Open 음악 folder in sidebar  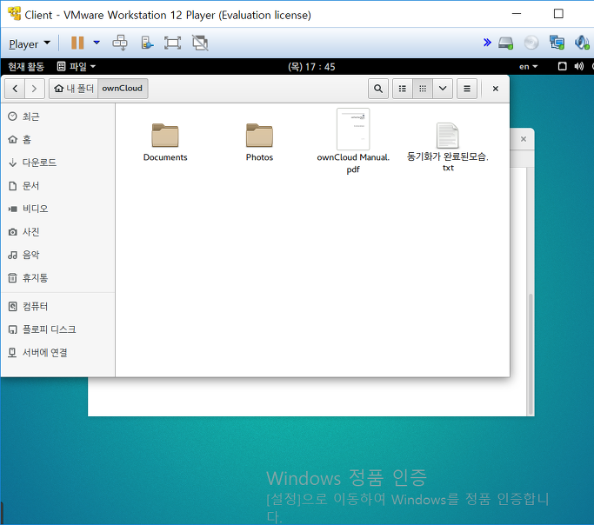click(57, 256)
